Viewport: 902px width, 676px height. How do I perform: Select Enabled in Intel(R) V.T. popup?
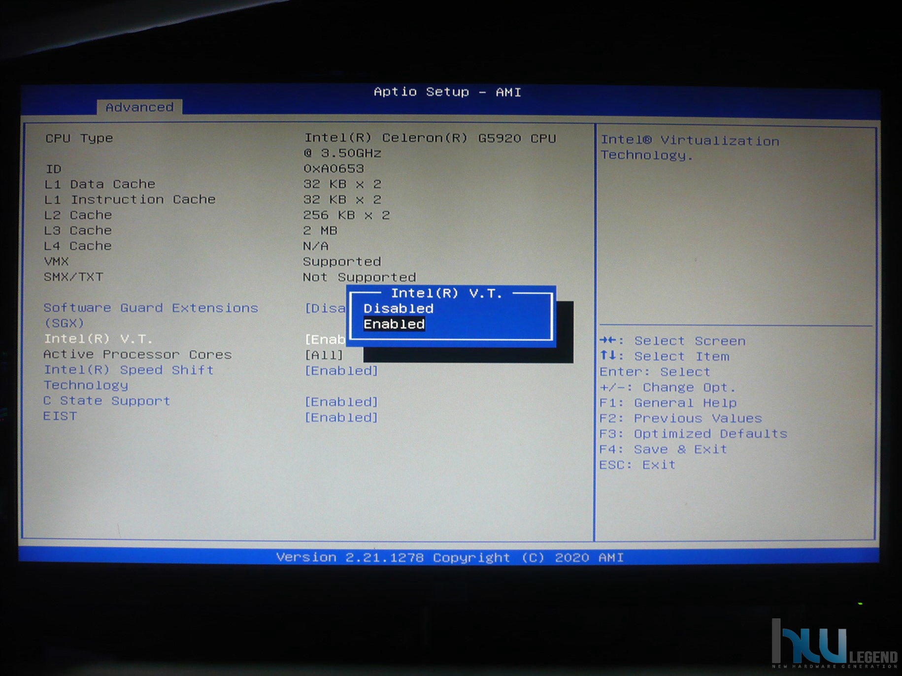394,324
